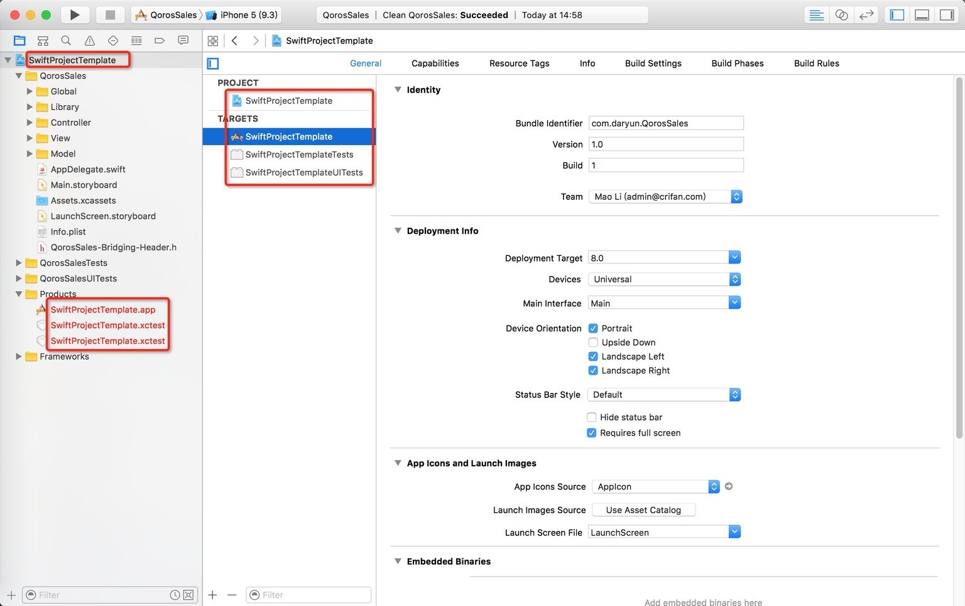Screen dimensions: 965x606
Task: Switch to the Build Settings tab
Action: point(653,63)
